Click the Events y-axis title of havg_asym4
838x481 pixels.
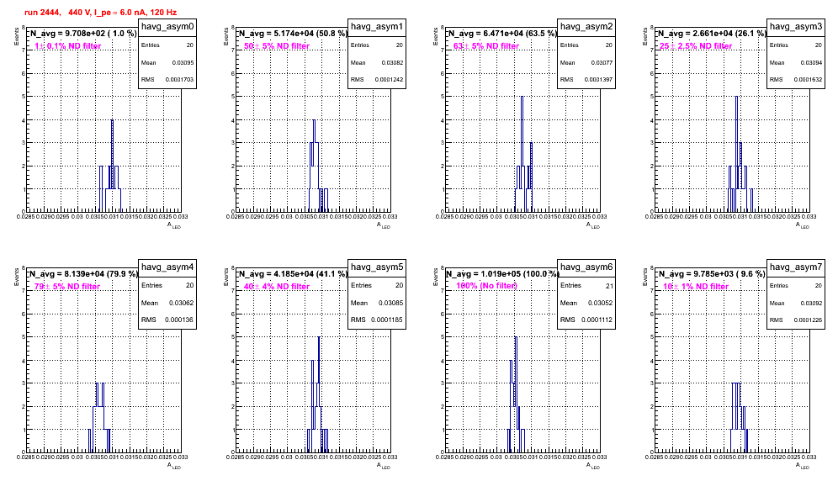[15, 277]
